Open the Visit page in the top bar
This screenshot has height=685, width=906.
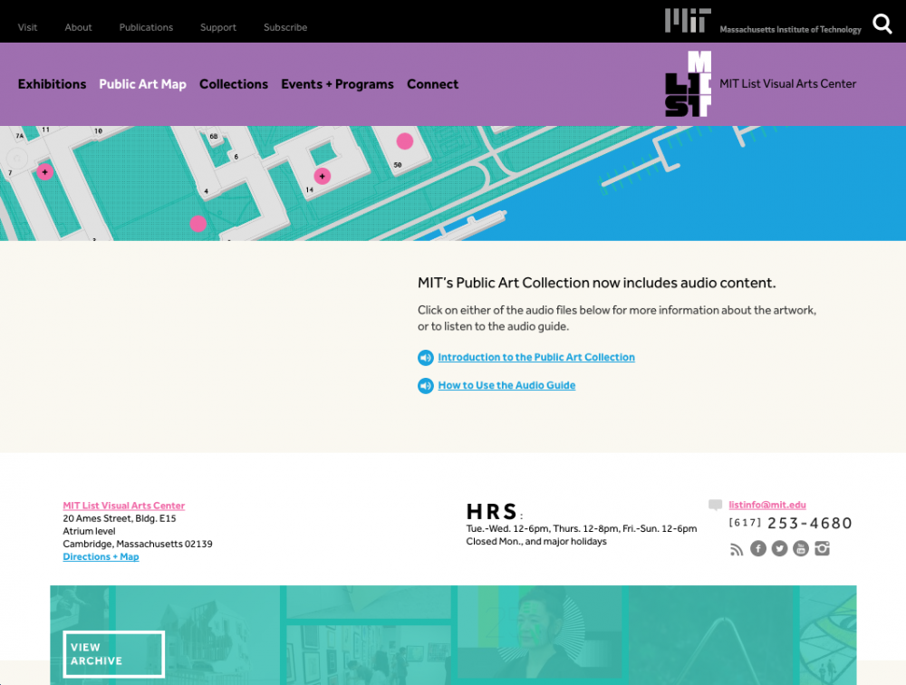tap(28, 27)
